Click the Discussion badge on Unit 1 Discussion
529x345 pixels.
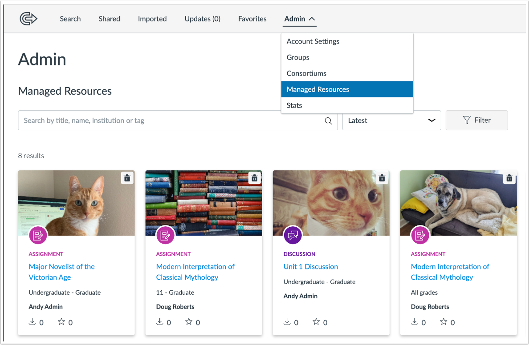(x=293, y=235)
